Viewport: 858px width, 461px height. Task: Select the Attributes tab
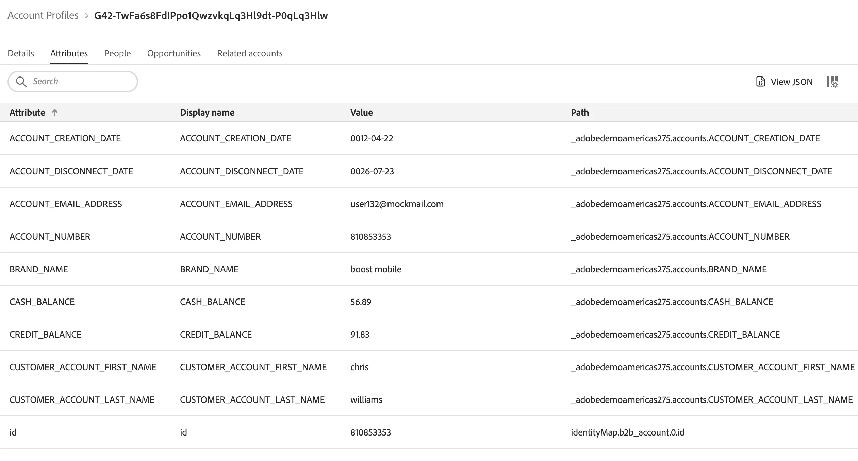(x=69, y=53)
